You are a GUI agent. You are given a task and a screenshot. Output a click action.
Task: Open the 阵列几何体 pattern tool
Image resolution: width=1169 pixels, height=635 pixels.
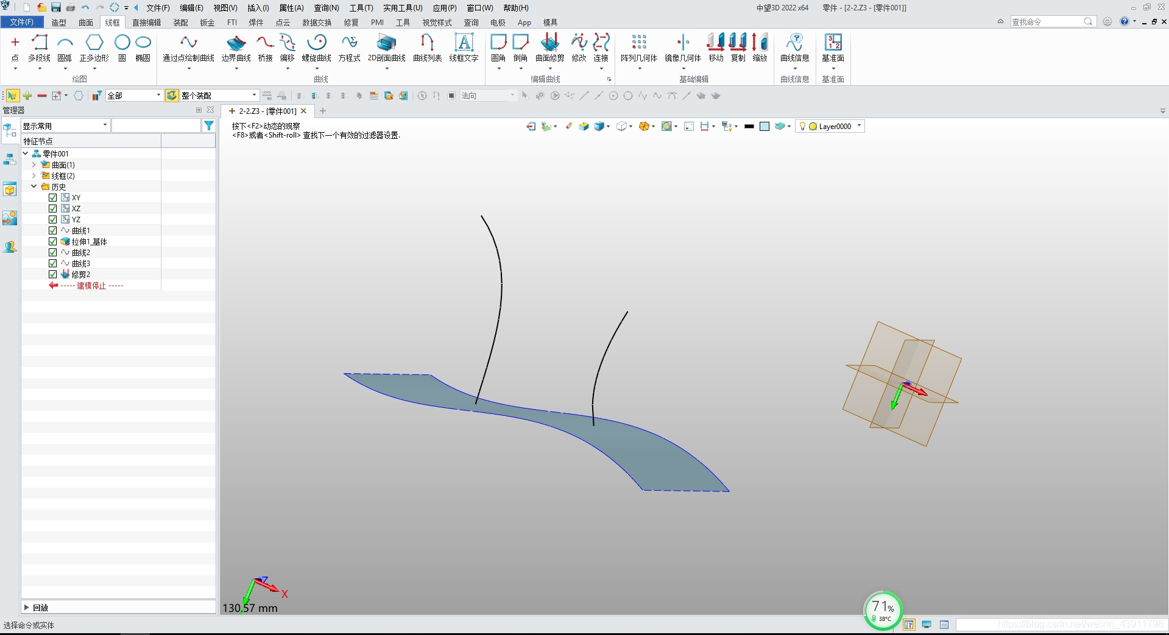click(x=639, y=47)
